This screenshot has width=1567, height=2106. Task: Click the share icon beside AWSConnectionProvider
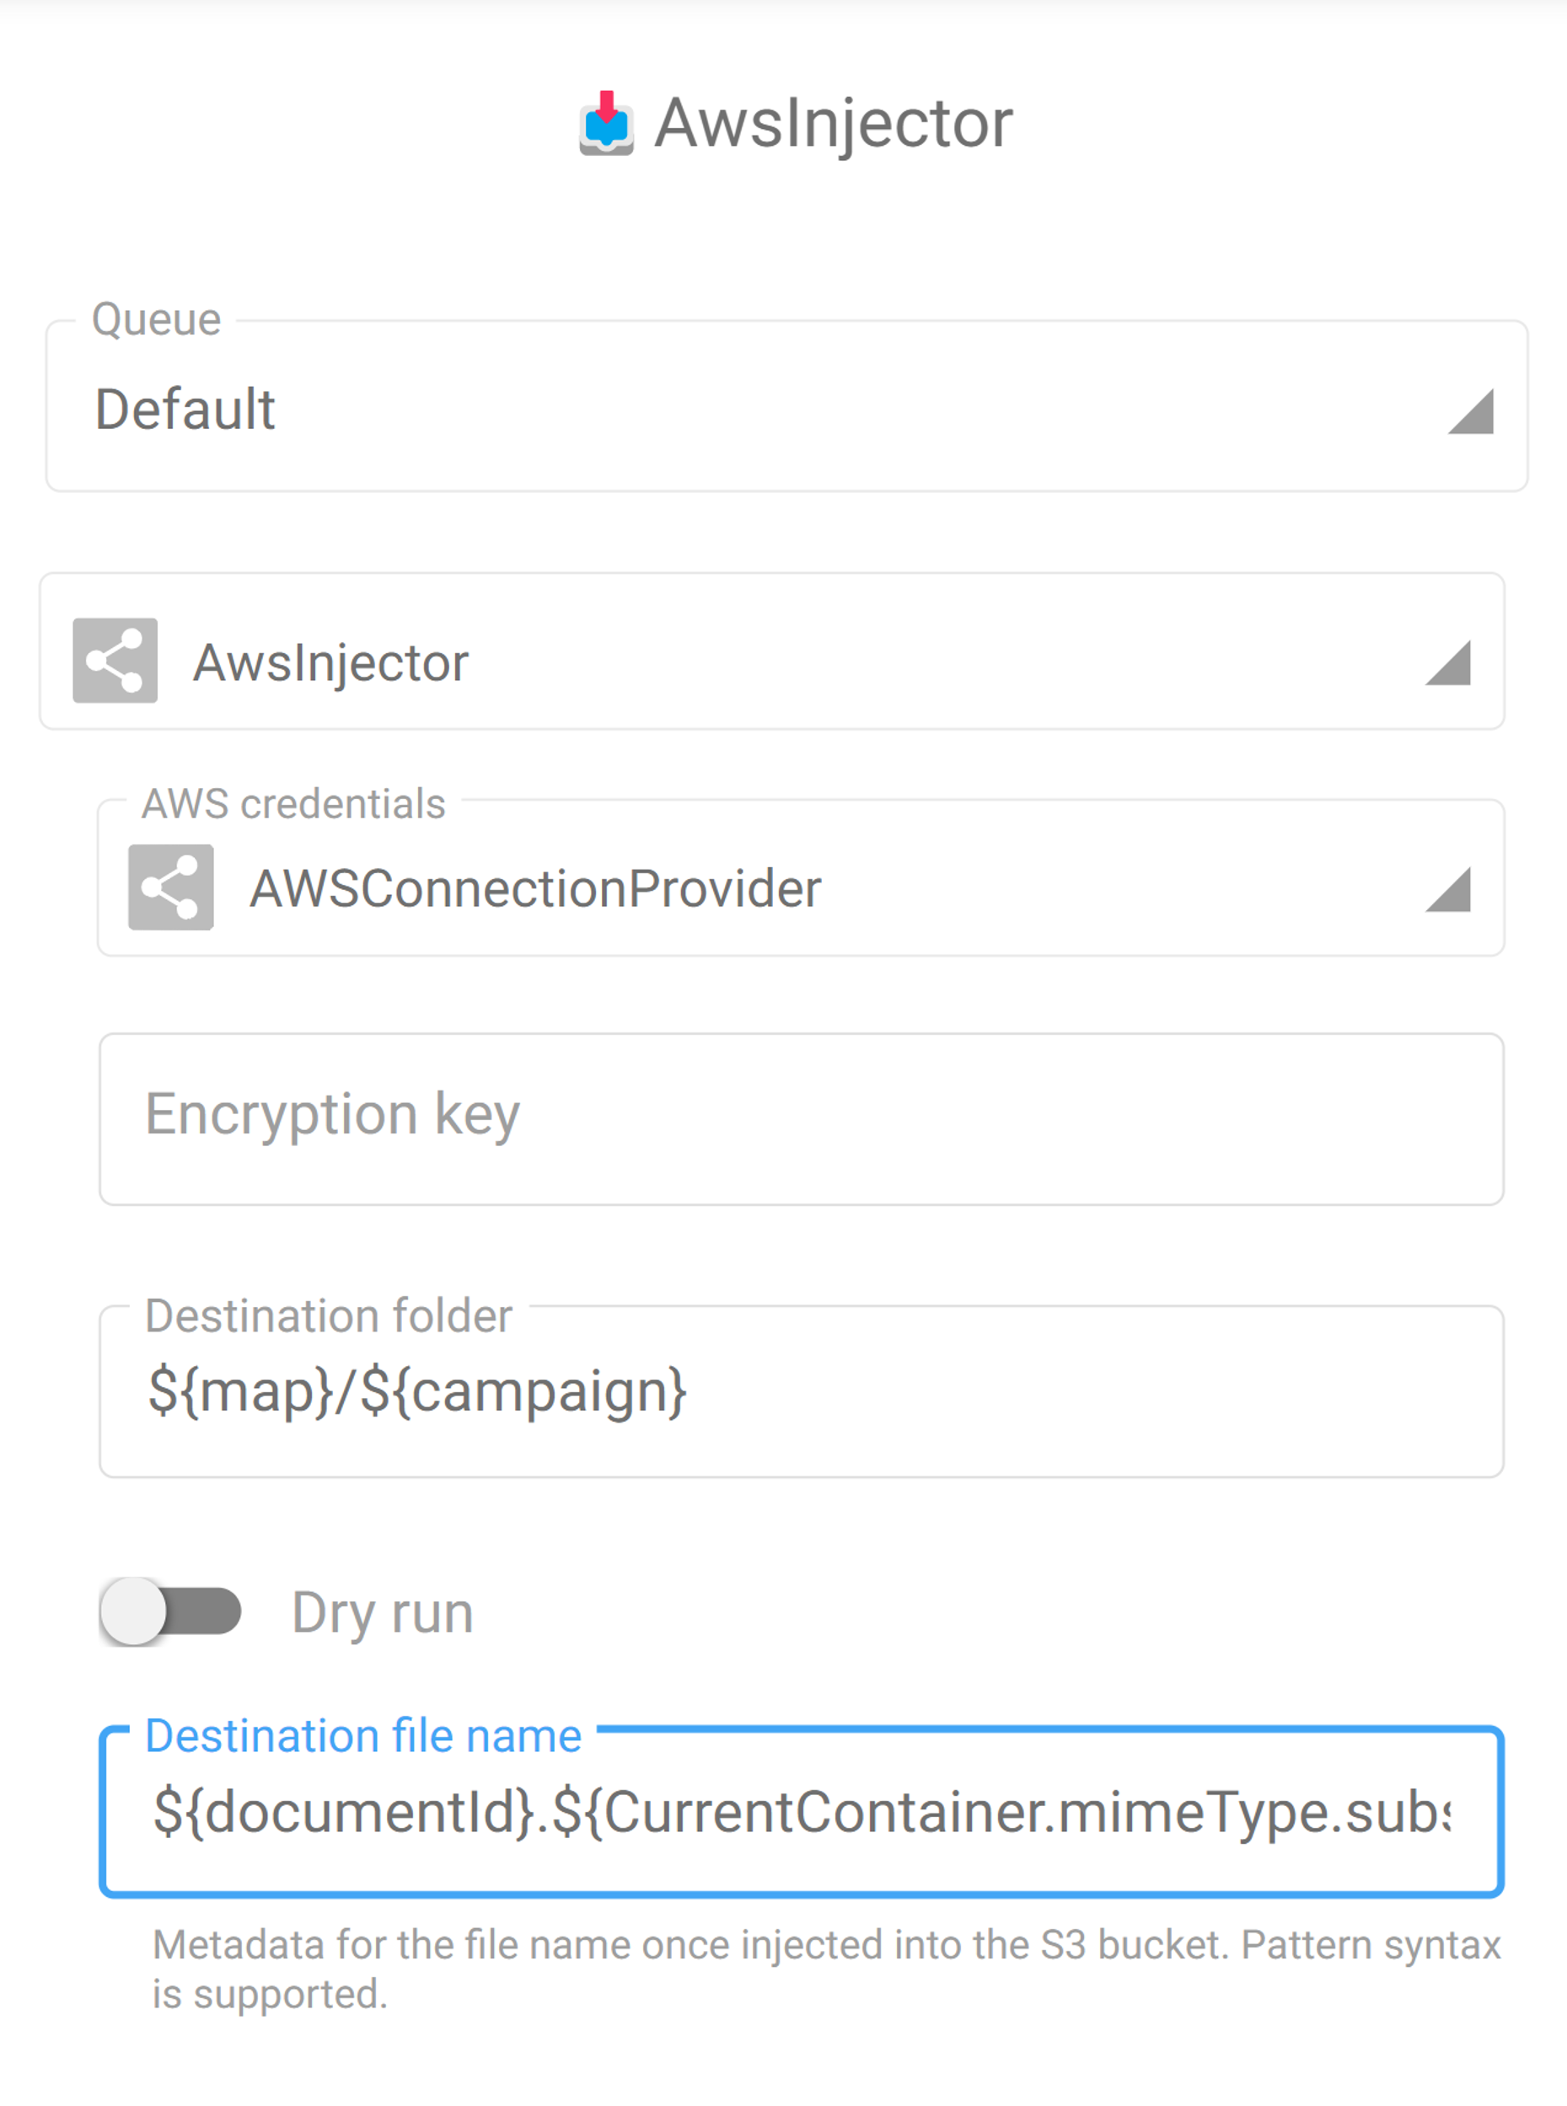pos(171,887)
